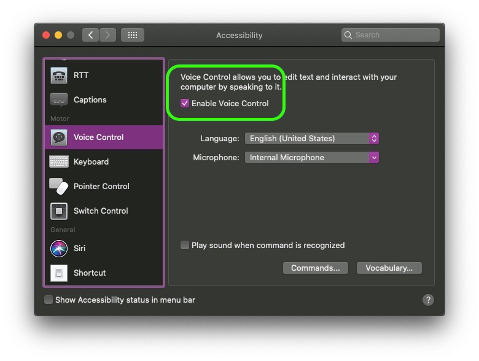This screenshot has width=479, height=361.
Task: Open the Microphone dropdown Internal Microphone
Action: click(311, 158)
